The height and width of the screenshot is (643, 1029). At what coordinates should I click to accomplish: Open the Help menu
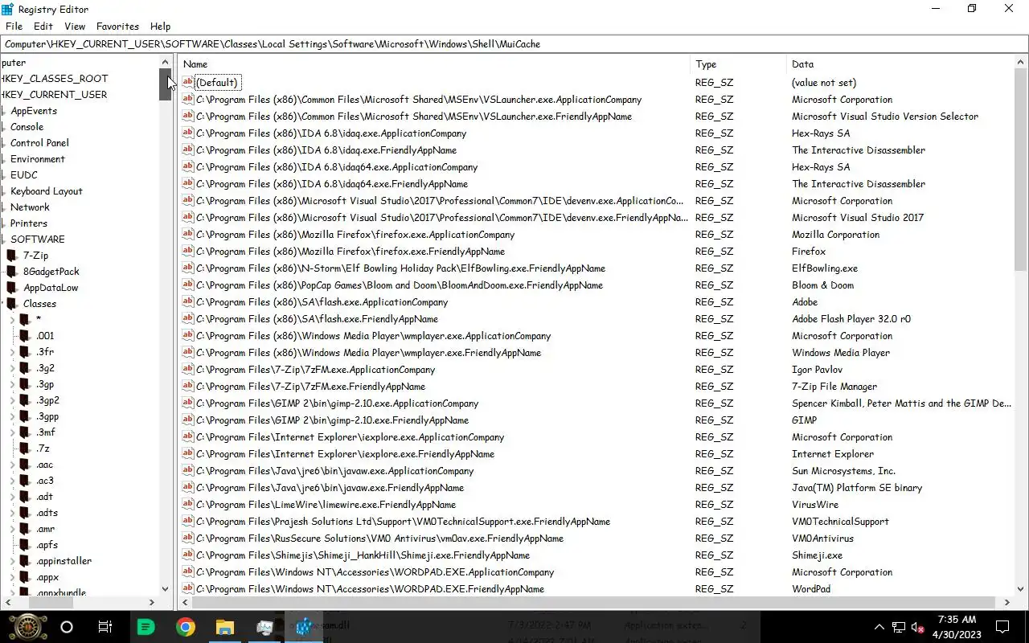click(160, 26)
